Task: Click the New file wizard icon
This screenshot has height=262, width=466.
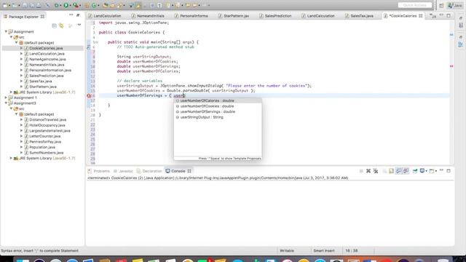Action: (x=5, y=5)
